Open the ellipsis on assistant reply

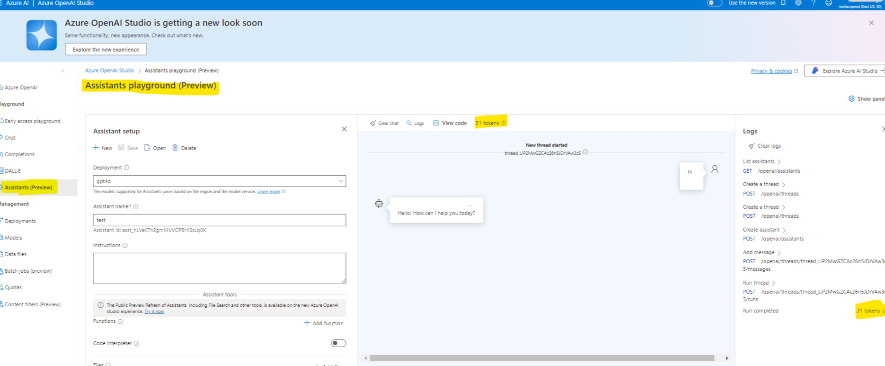coord(470,205)
